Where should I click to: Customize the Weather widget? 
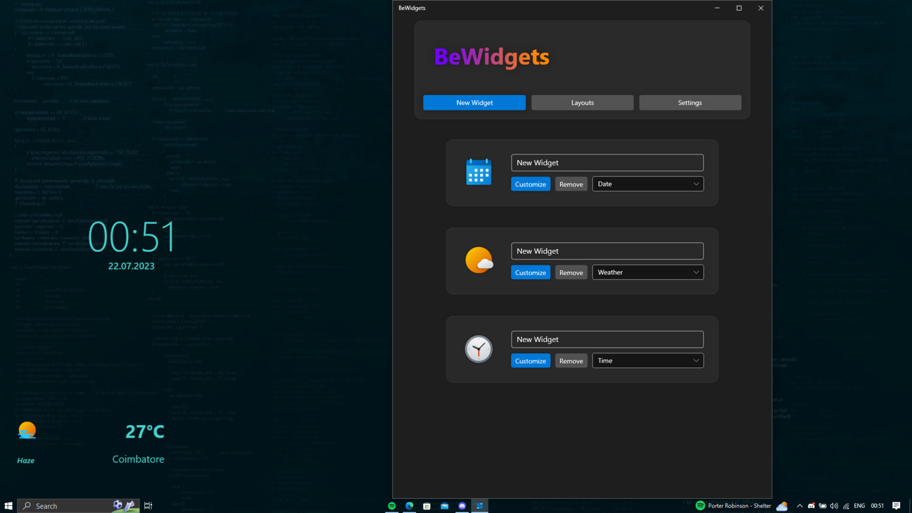(x=530, y=272)
